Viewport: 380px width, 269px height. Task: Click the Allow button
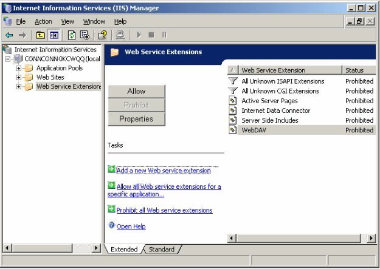136,91
